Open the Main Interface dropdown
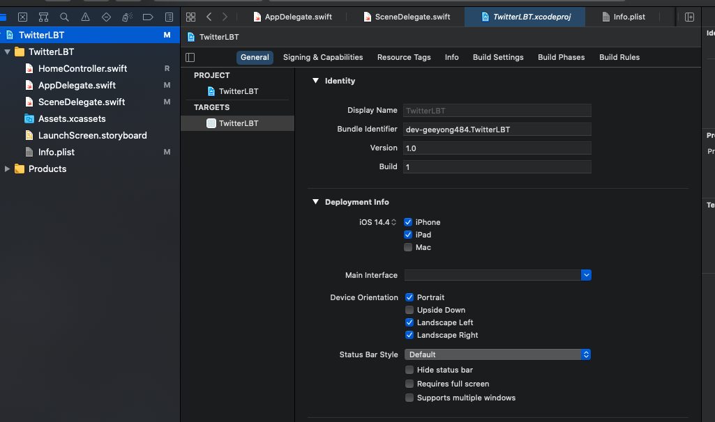715x422 pixels. coord(586,275)
